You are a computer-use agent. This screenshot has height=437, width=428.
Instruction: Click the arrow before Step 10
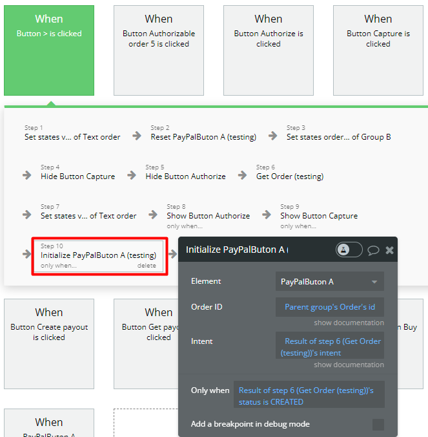tap(27, 254)
